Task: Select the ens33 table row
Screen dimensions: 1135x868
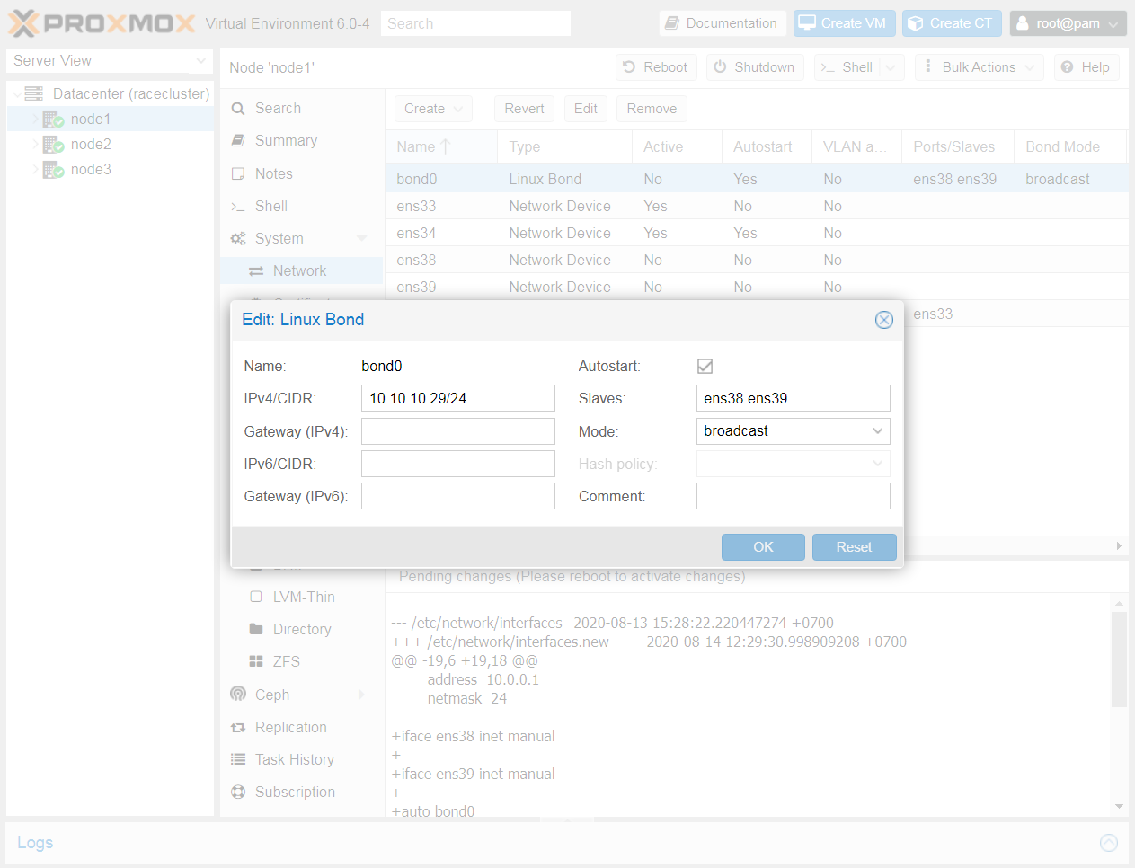Action: [x=757, y=206]
